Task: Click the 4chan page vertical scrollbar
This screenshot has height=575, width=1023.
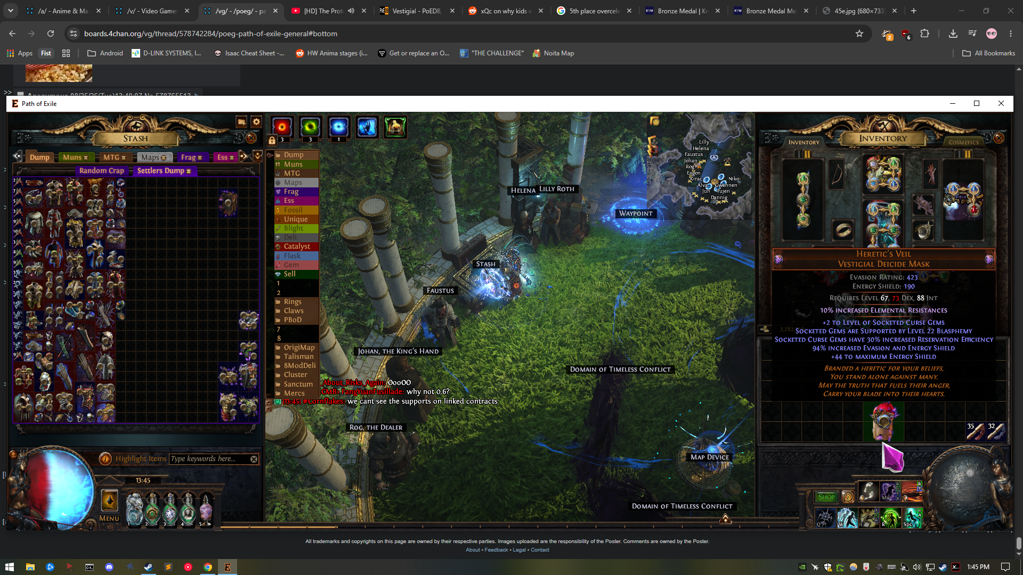Action: click(x=1019, y=543)
